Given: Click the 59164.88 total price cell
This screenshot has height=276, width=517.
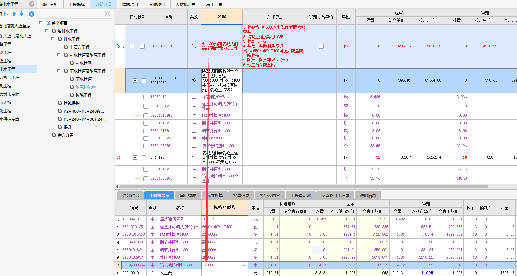Looking at the screenshot, I should click(x=427, y=80).
